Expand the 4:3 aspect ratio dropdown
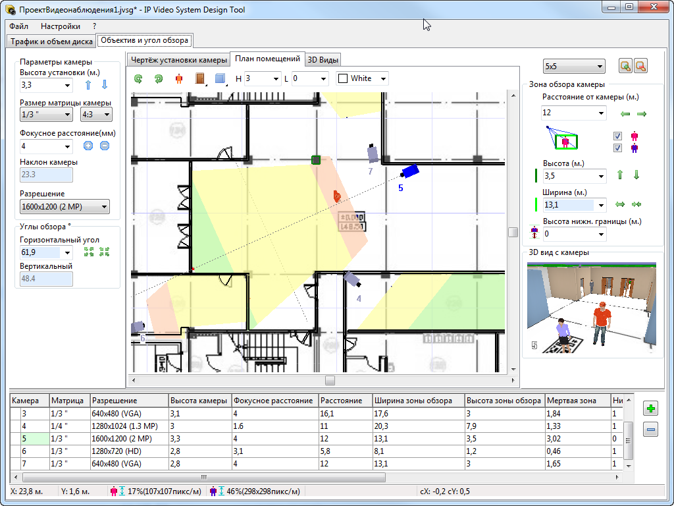Image resolution: width=674 pixels, height=506 pixels. (x=96, y=115)
